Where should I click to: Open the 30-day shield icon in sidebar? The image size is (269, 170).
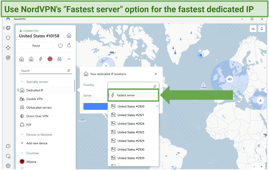point(8,156)
